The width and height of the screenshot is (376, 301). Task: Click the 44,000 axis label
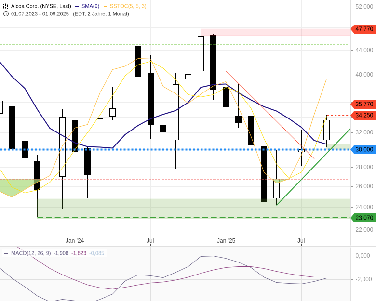[364, 50]
